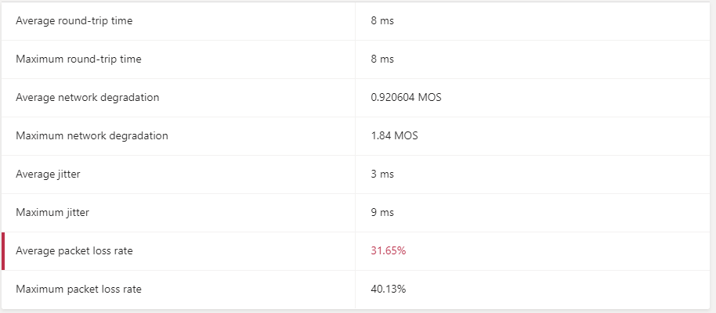Viewport: 716px width, 313px height.
Task: Click the Maximum packet loss rate label
Action: point(78,290)
